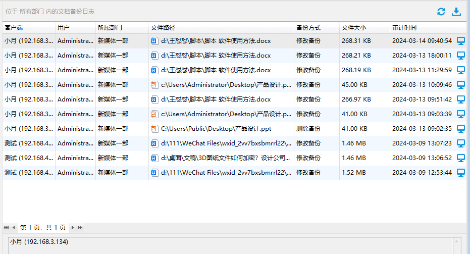Open monitor icon for 2024-03-13 11:29:59 row
The width and height of the screenshot is (470, 254).
[x=461, y=70]
